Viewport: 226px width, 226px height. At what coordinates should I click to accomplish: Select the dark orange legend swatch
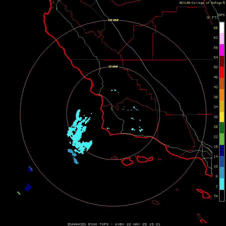point(222,84)
